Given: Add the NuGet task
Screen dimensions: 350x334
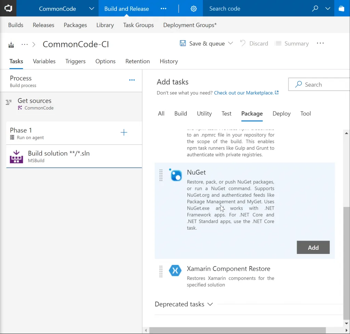Looking at the screenshot, I should [313, 247].
